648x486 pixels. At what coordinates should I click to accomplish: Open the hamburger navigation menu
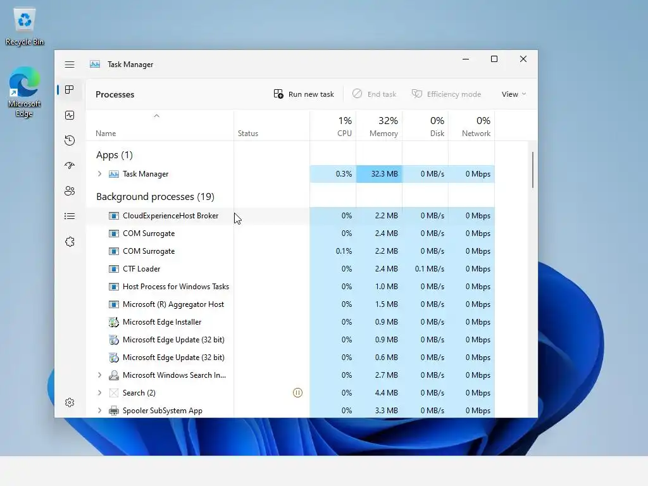coord(70,65)
